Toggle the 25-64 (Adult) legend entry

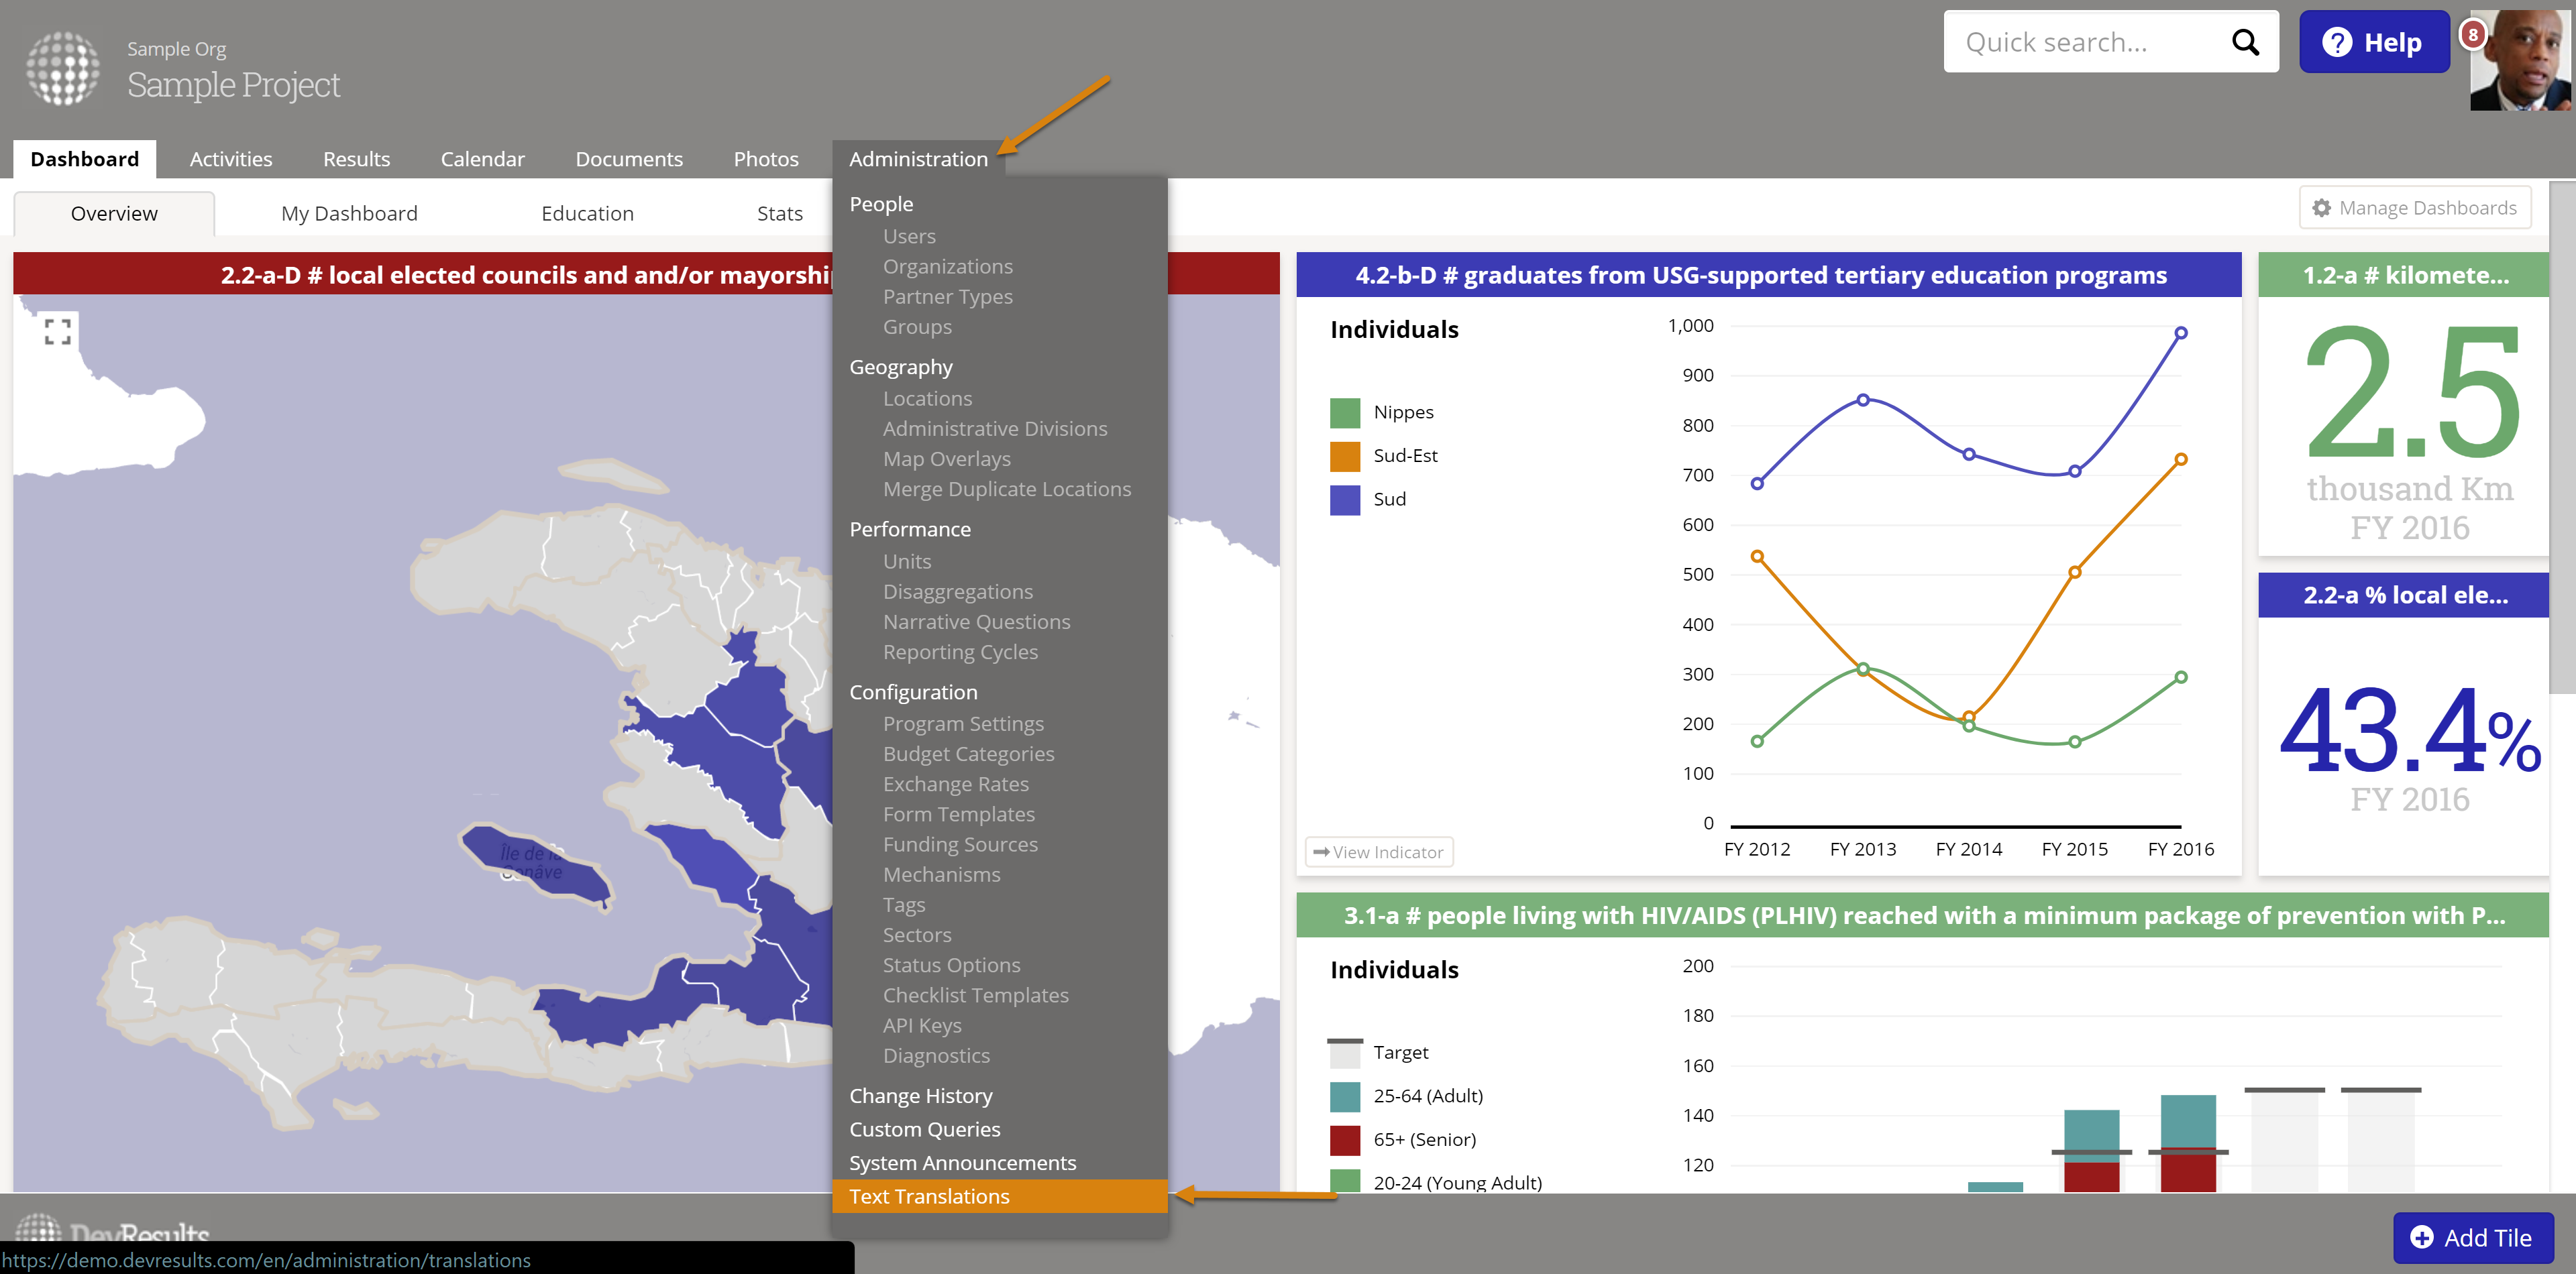[1427, 1095]
